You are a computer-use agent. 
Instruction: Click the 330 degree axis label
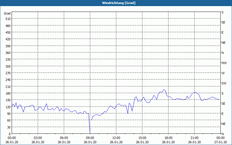click(x=8, y=59)
